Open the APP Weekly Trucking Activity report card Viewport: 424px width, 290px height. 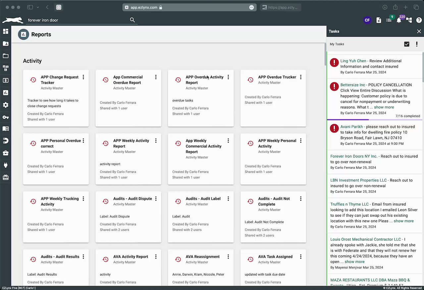coord(56,217)
